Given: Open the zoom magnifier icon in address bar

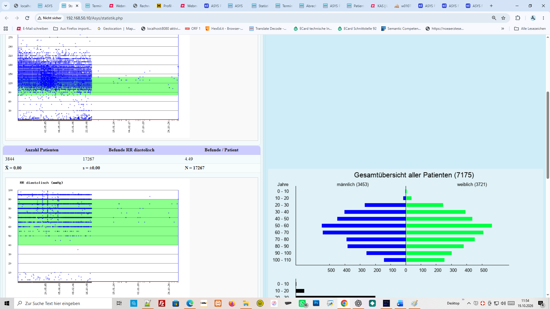Looking at the screenshot, I should 494,18.
